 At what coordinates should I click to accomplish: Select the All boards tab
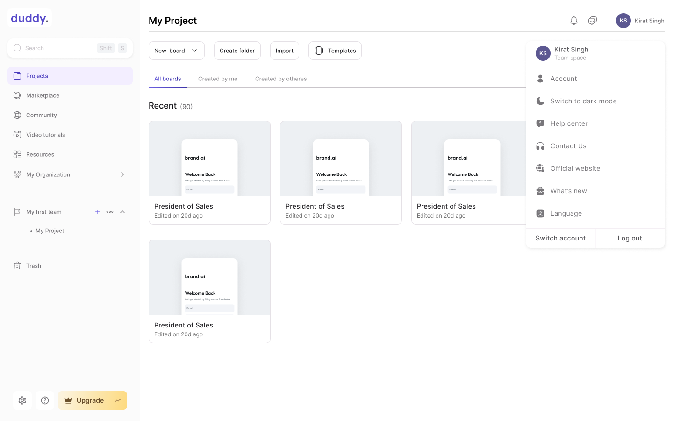[x=168, y=79]
